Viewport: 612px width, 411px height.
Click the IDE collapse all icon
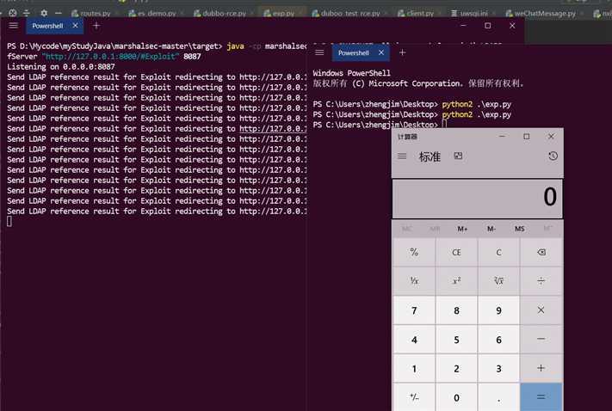pyautogui.click(x=26, y=13)
